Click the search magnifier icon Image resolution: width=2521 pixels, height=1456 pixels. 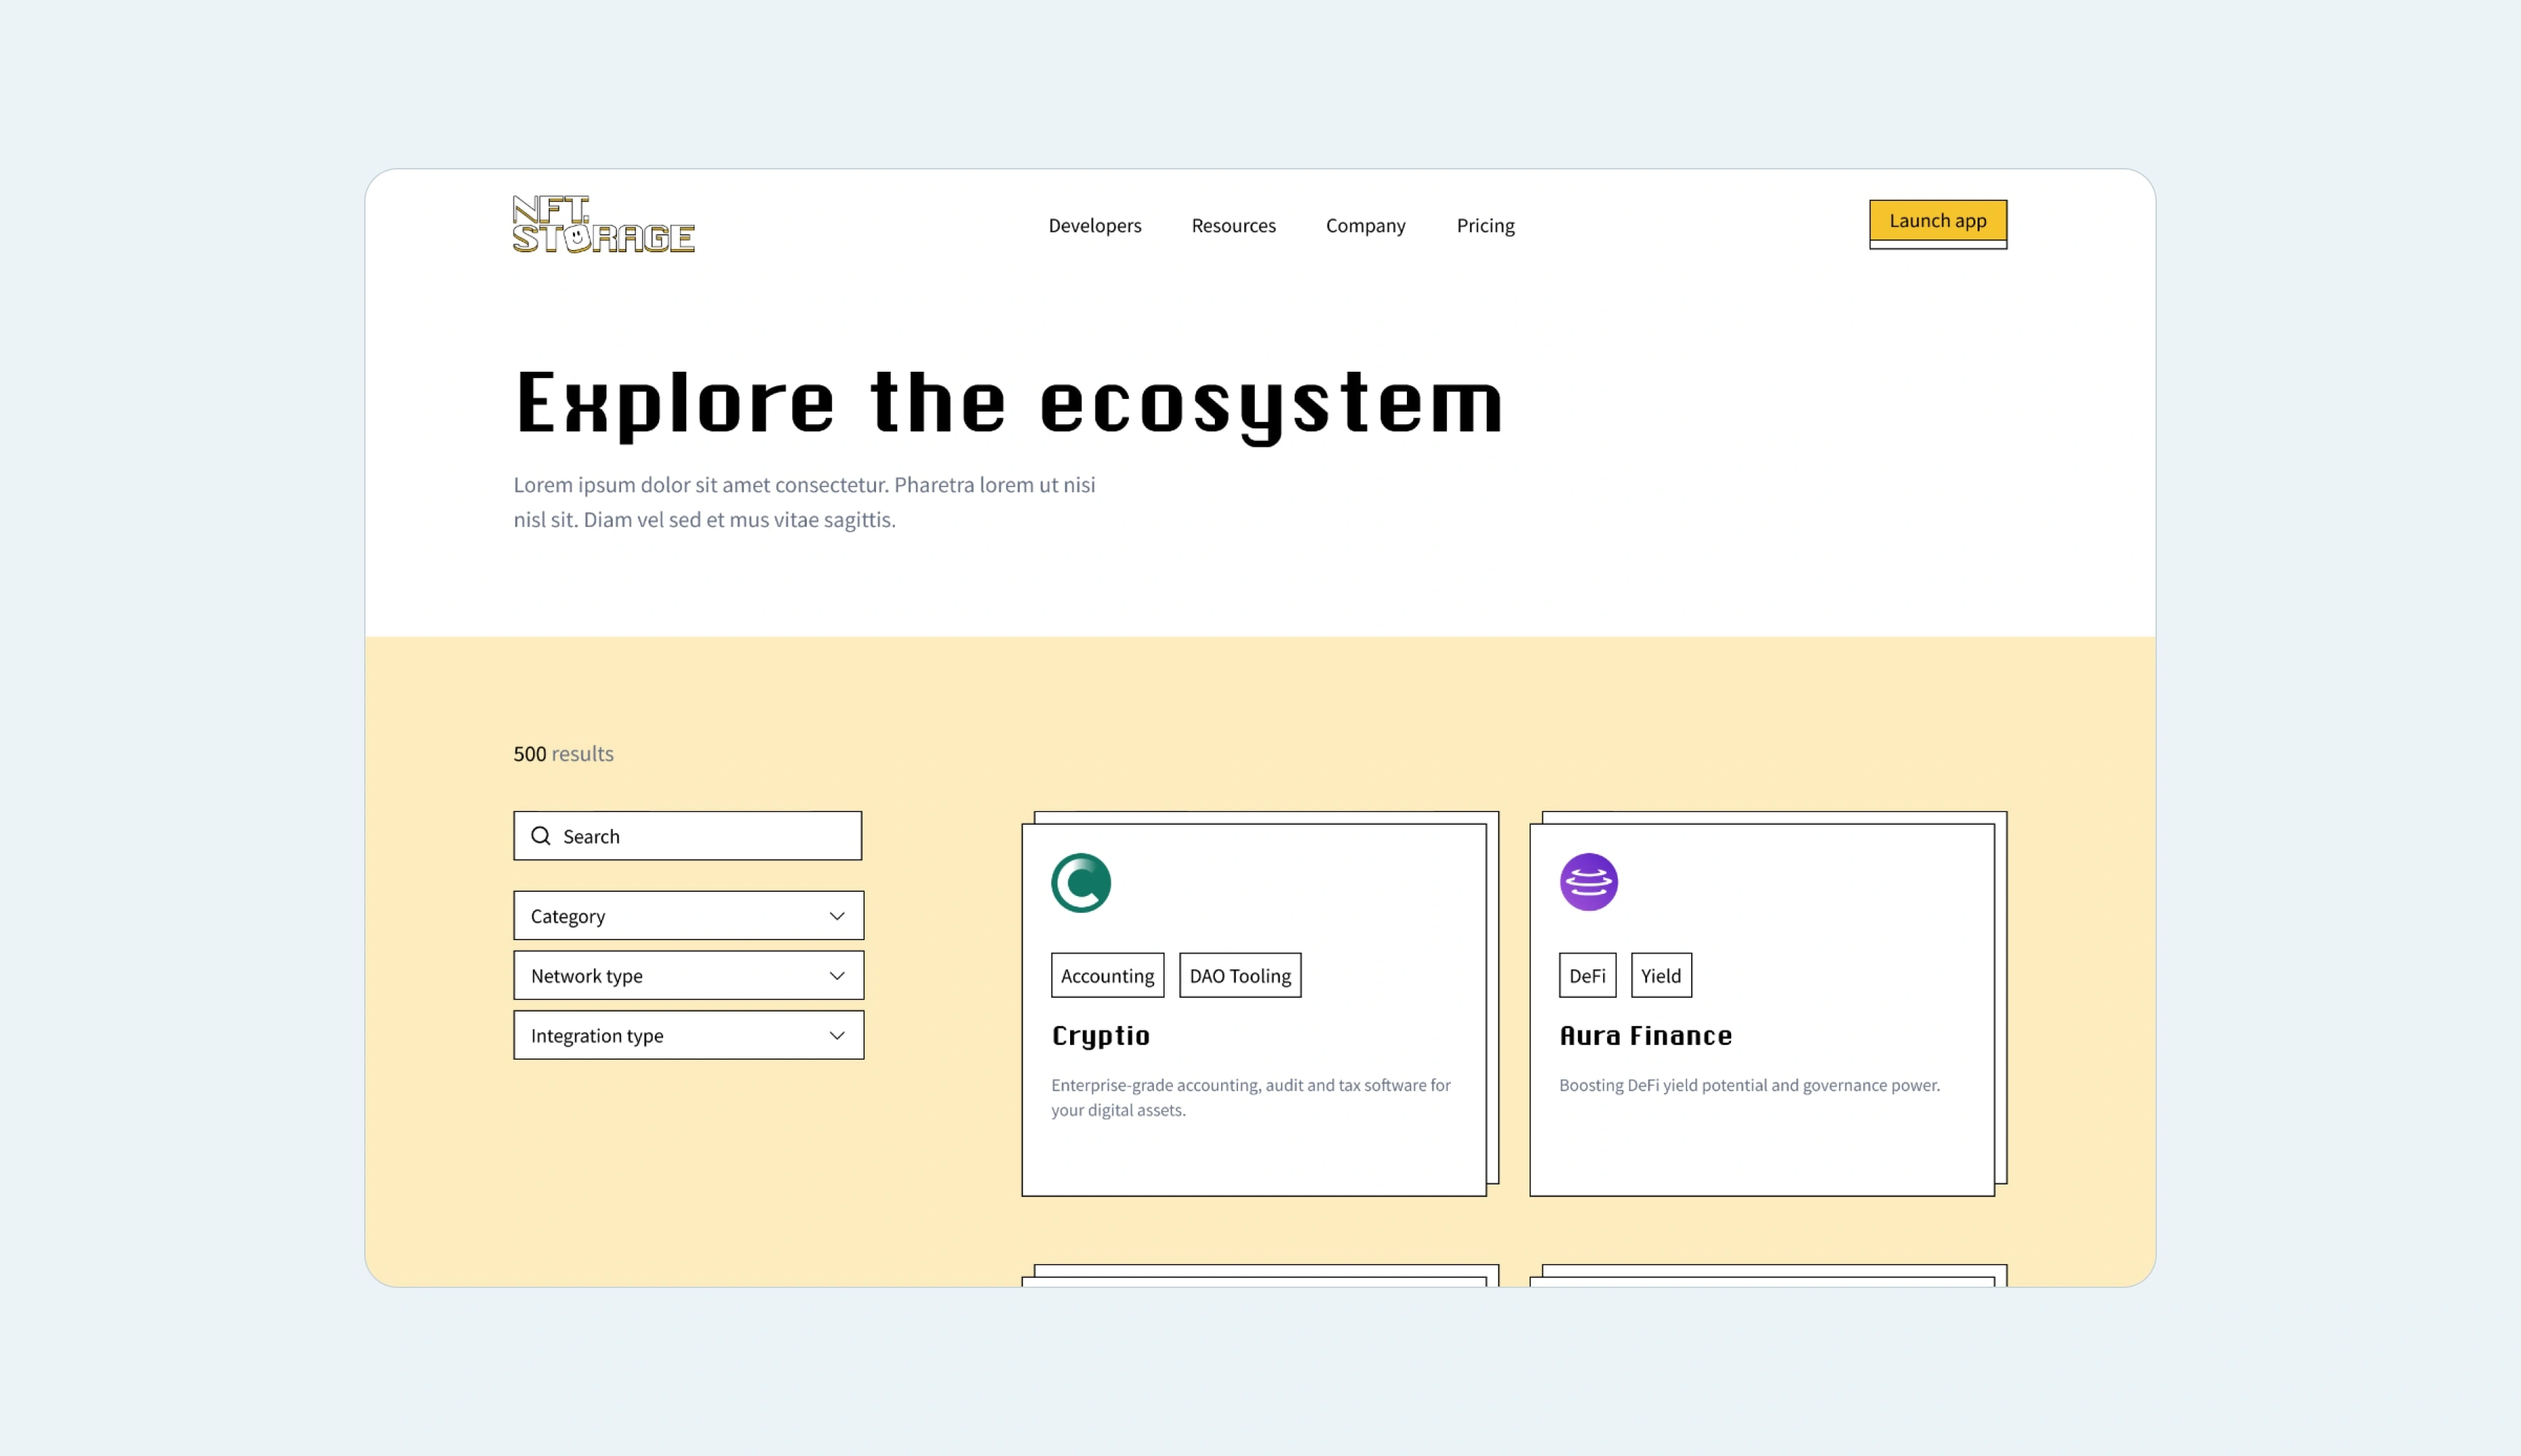coord(540,836)
